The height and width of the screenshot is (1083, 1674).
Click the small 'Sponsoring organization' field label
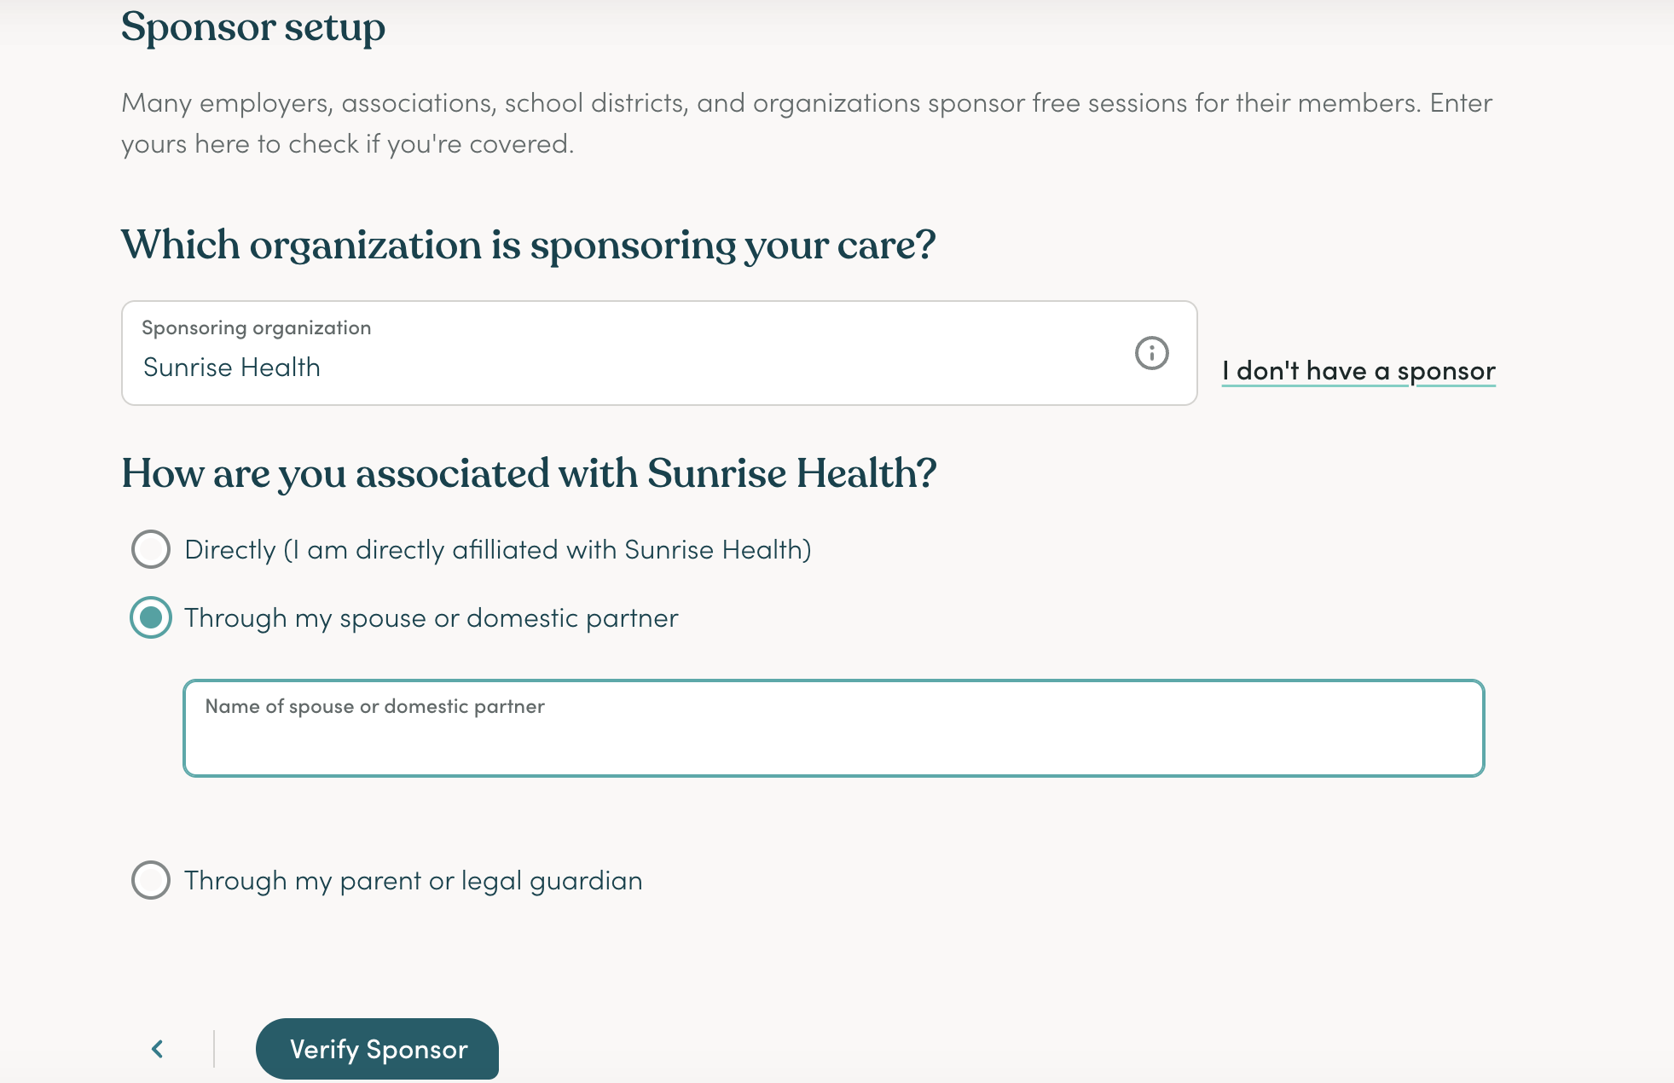(x=257, y=328)
